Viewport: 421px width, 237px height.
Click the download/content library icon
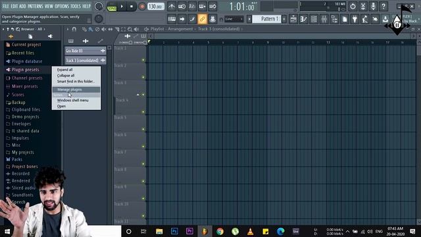385,19
